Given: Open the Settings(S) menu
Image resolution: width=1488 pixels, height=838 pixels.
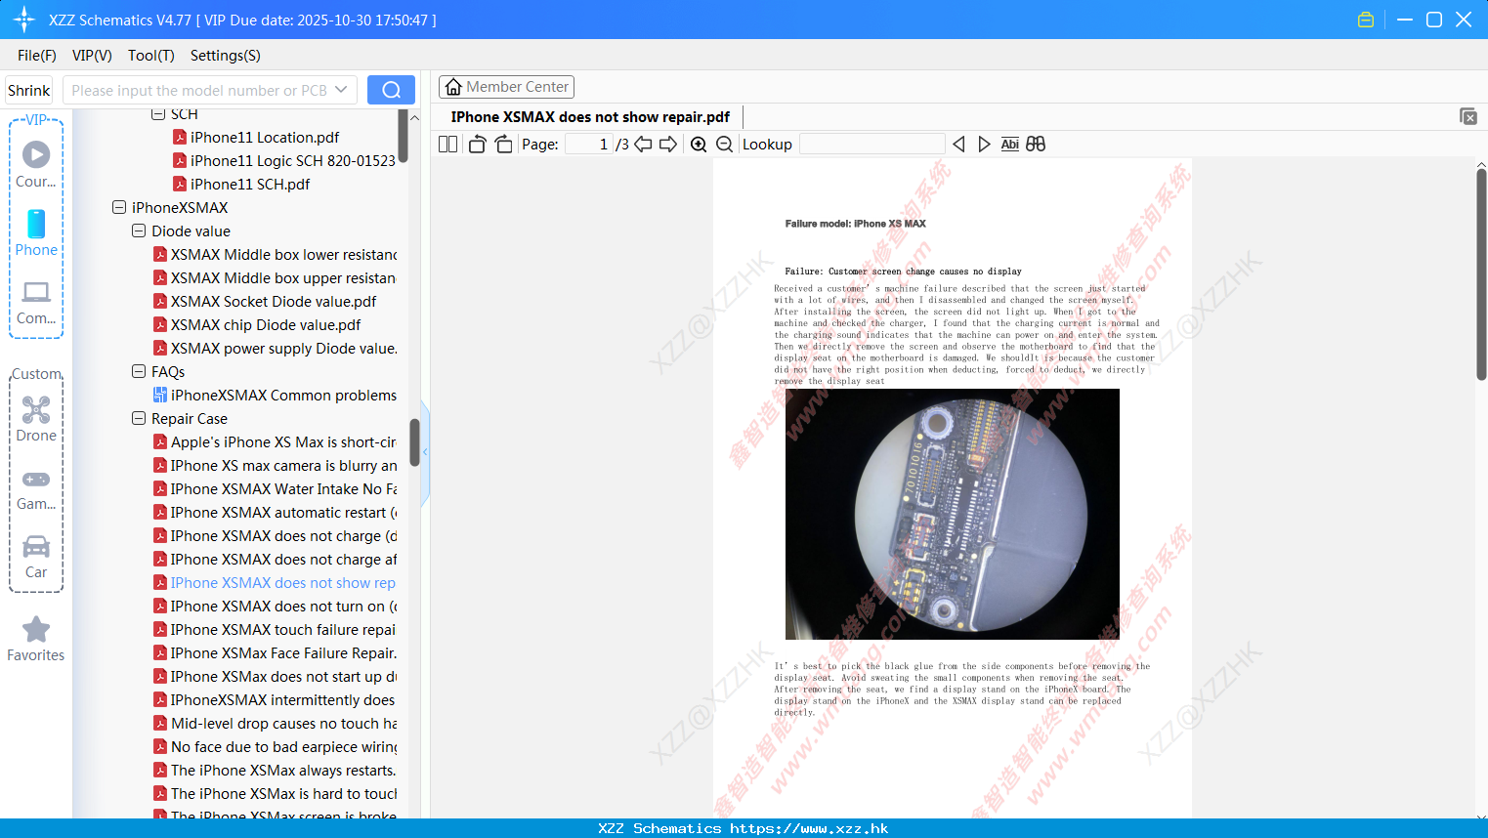Looking at the screenshot, I should (x=226, y=56).
